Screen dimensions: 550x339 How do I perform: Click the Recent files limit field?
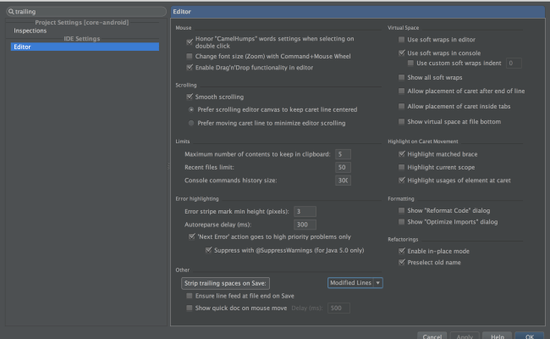click(343, 167)
